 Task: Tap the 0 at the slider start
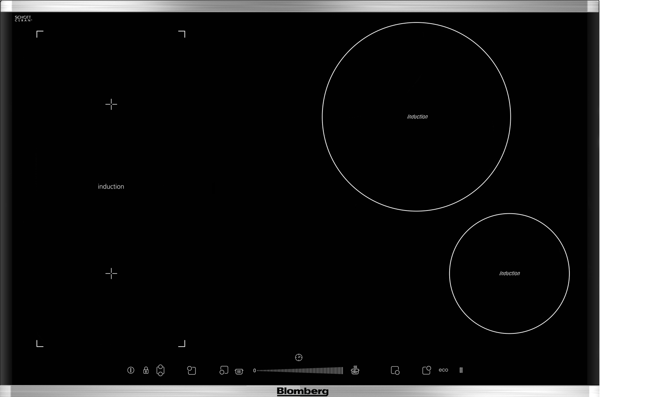[x=255, y=371]
